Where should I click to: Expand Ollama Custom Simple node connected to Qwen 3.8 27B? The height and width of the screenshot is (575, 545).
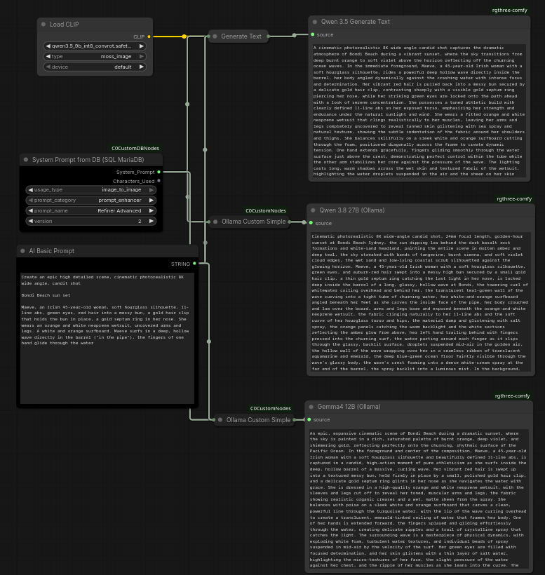point(215,222)
